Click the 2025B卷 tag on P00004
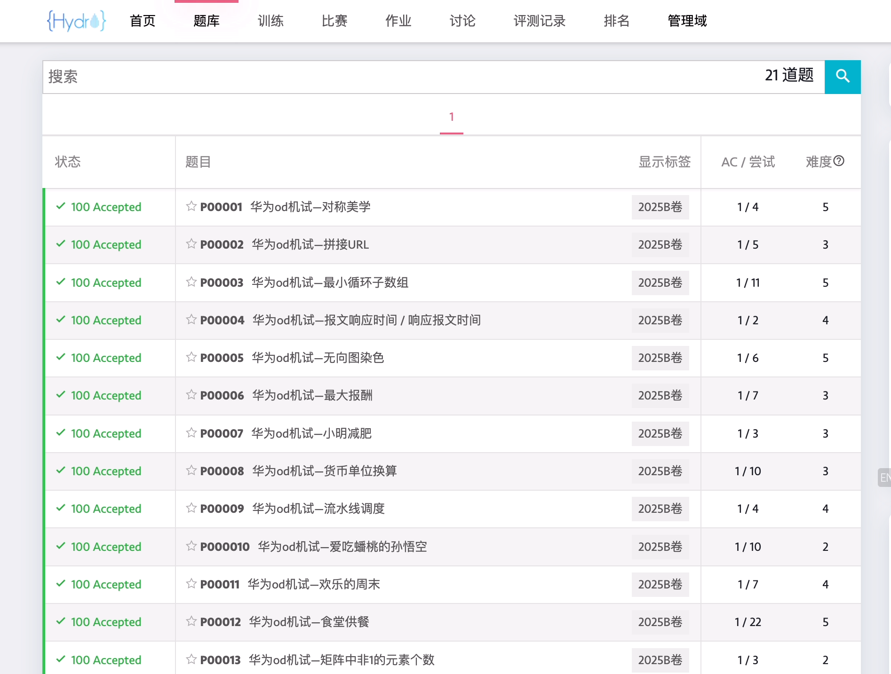This screenshot has height=674, width=891. [660, 320]
